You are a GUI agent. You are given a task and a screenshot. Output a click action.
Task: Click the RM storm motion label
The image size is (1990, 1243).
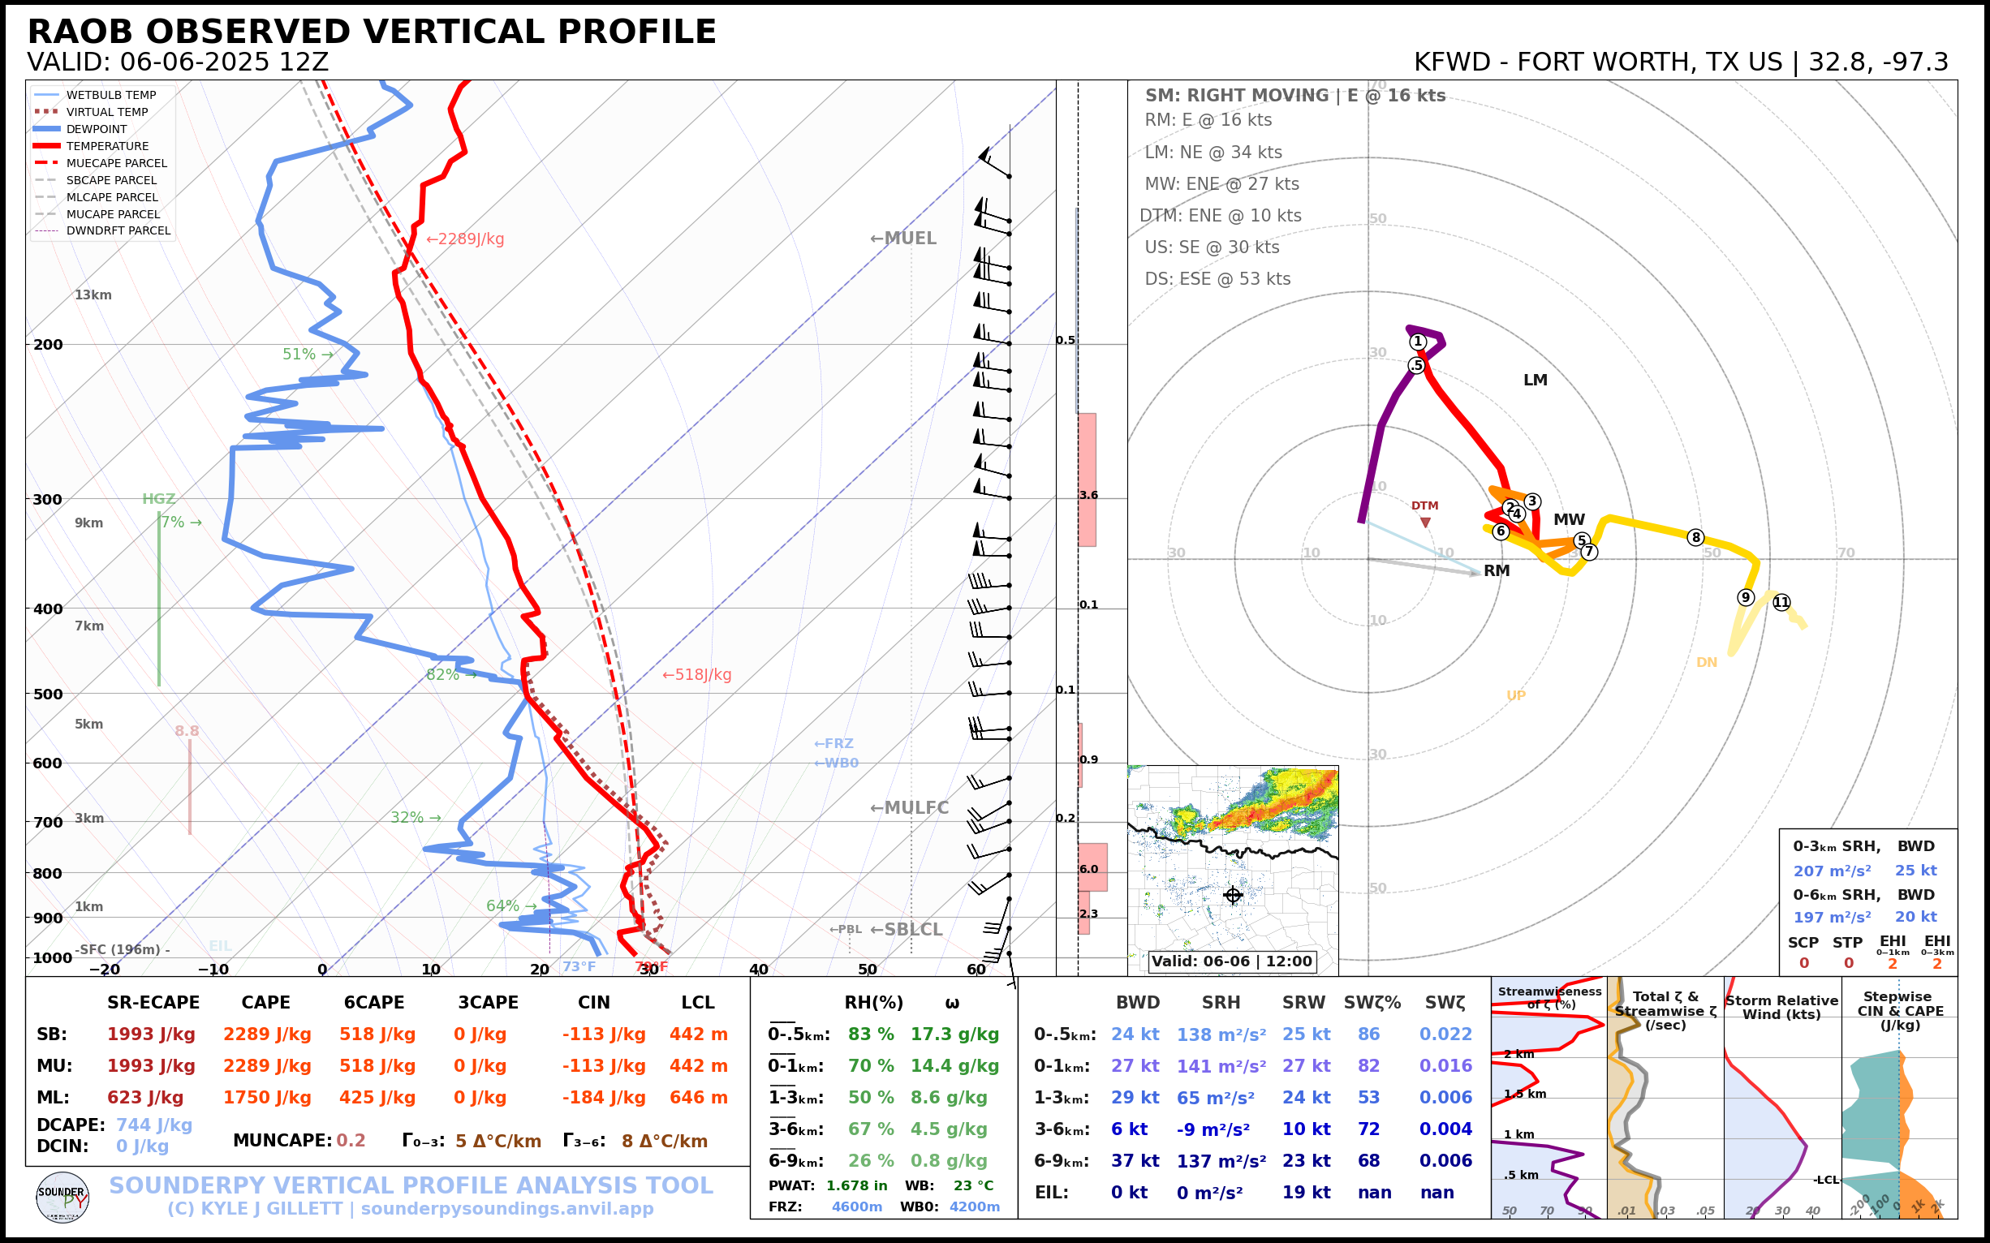coord(1497,570)
